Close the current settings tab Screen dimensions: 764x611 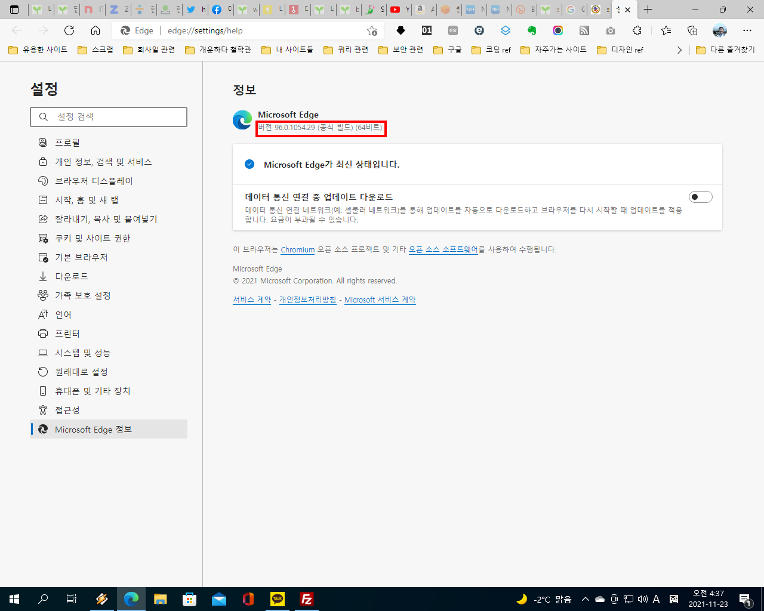pos(627,10)
